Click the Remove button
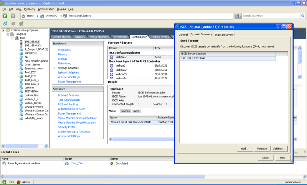 [262, 149]
